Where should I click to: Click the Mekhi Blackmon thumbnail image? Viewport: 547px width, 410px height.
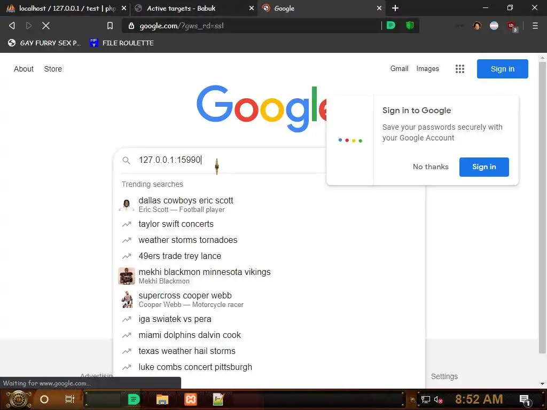coord(126,276)
